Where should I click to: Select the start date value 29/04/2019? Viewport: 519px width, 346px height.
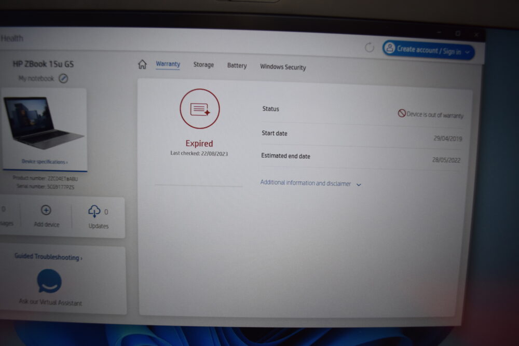[447, 139]
